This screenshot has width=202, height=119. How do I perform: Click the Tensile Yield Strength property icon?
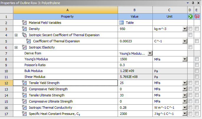coord(24,83)
